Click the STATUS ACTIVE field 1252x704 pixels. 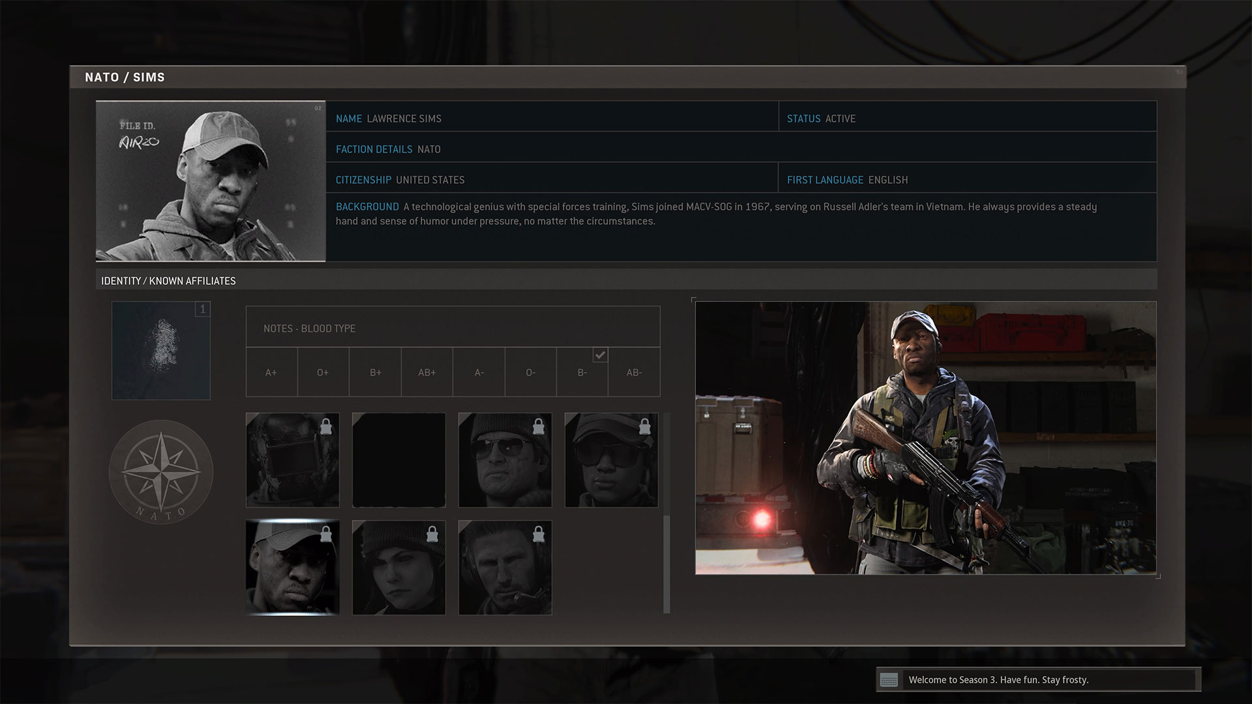(968, 116)
